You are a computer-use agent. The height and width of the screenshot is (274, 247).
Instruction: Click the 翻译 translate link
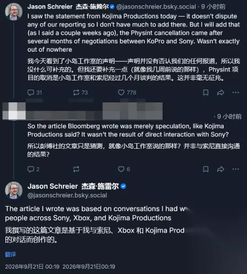10,254
